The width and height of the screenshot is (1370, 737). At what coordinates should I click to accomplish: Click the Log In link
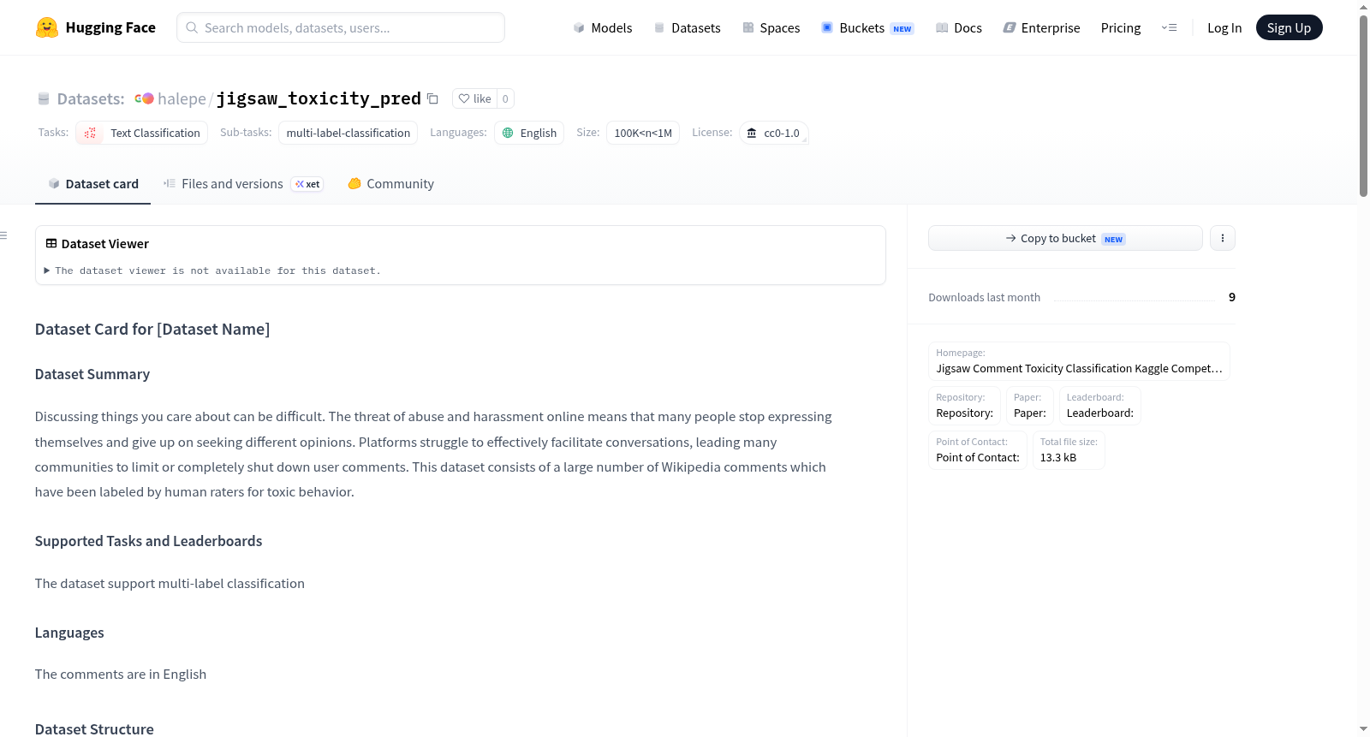pyautogui.click(x=1224, y=27)
